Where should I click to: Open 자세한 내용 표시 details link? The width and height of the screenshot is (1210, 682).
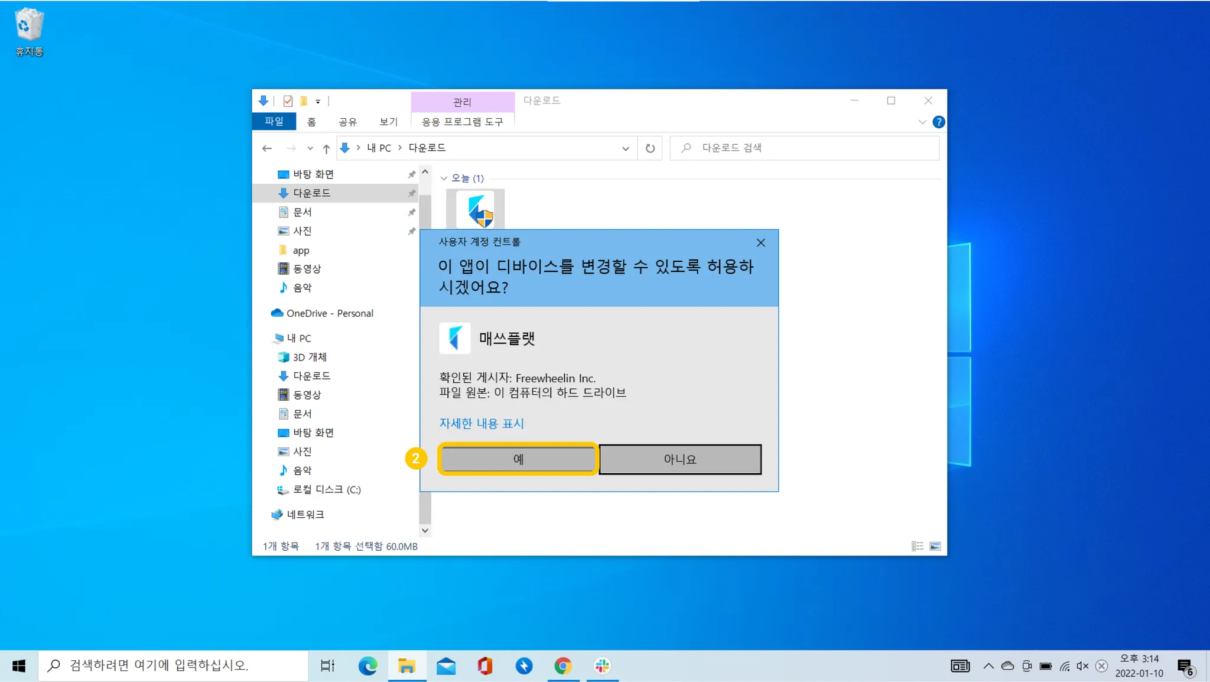(481, 423)
